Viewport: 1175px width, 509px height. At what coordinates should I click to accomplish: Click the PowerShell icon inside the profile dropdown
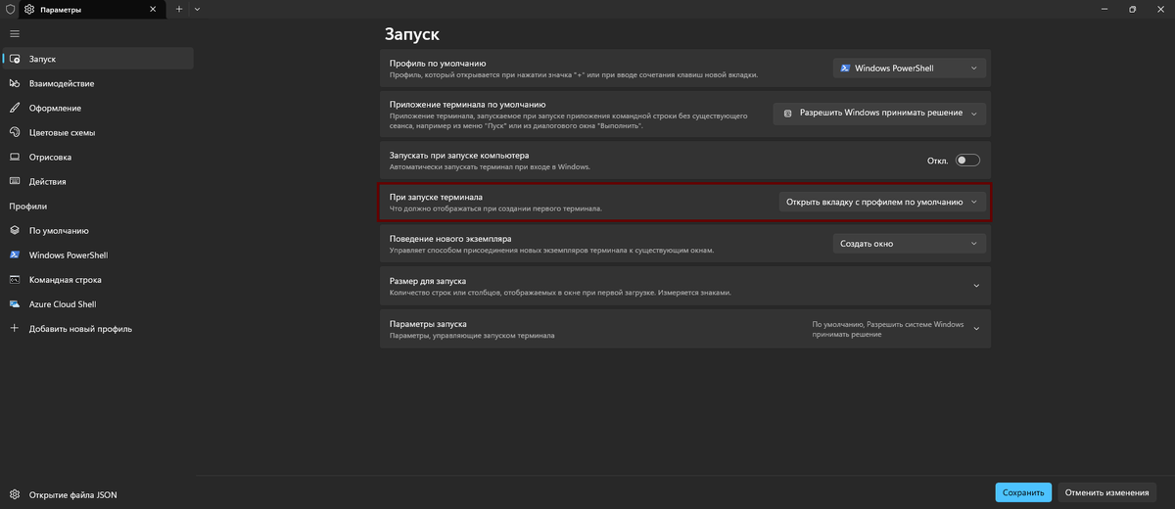(845, 69)
